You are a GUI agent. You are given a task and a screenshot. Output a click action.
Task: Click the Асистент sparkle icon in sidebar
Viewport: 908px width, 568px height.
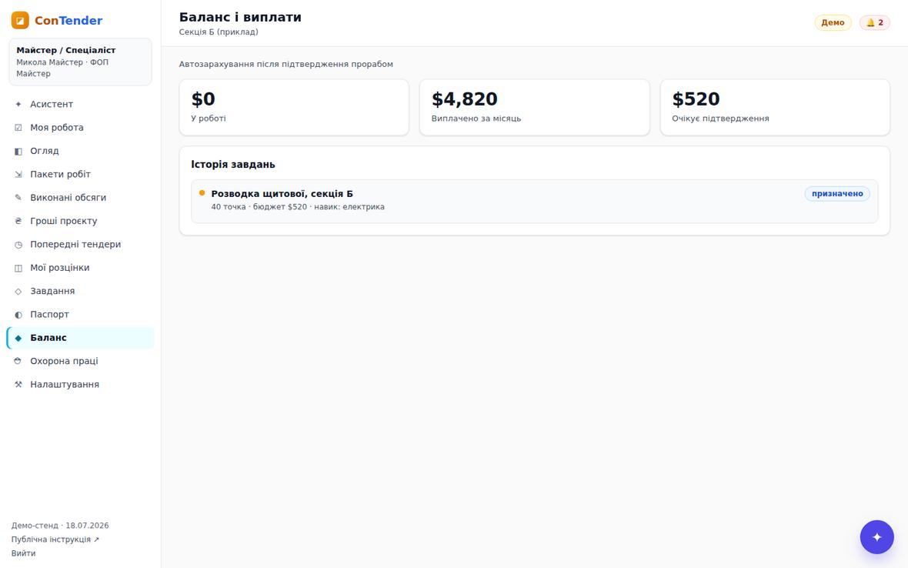[18, 104]
